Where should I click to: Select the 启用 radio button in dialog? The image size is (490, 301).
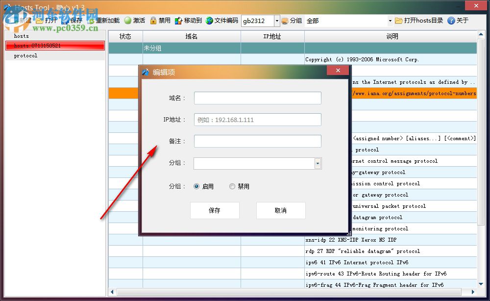pos(197,186)
